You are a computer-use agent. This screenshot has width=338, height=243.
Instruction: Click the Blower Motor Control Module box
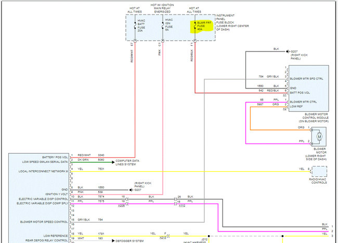[309, 88]
